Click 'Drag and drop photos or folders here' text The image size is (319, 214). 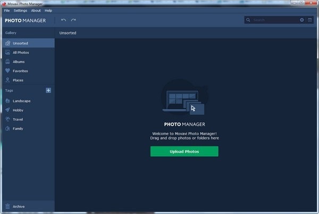[184, 138]
